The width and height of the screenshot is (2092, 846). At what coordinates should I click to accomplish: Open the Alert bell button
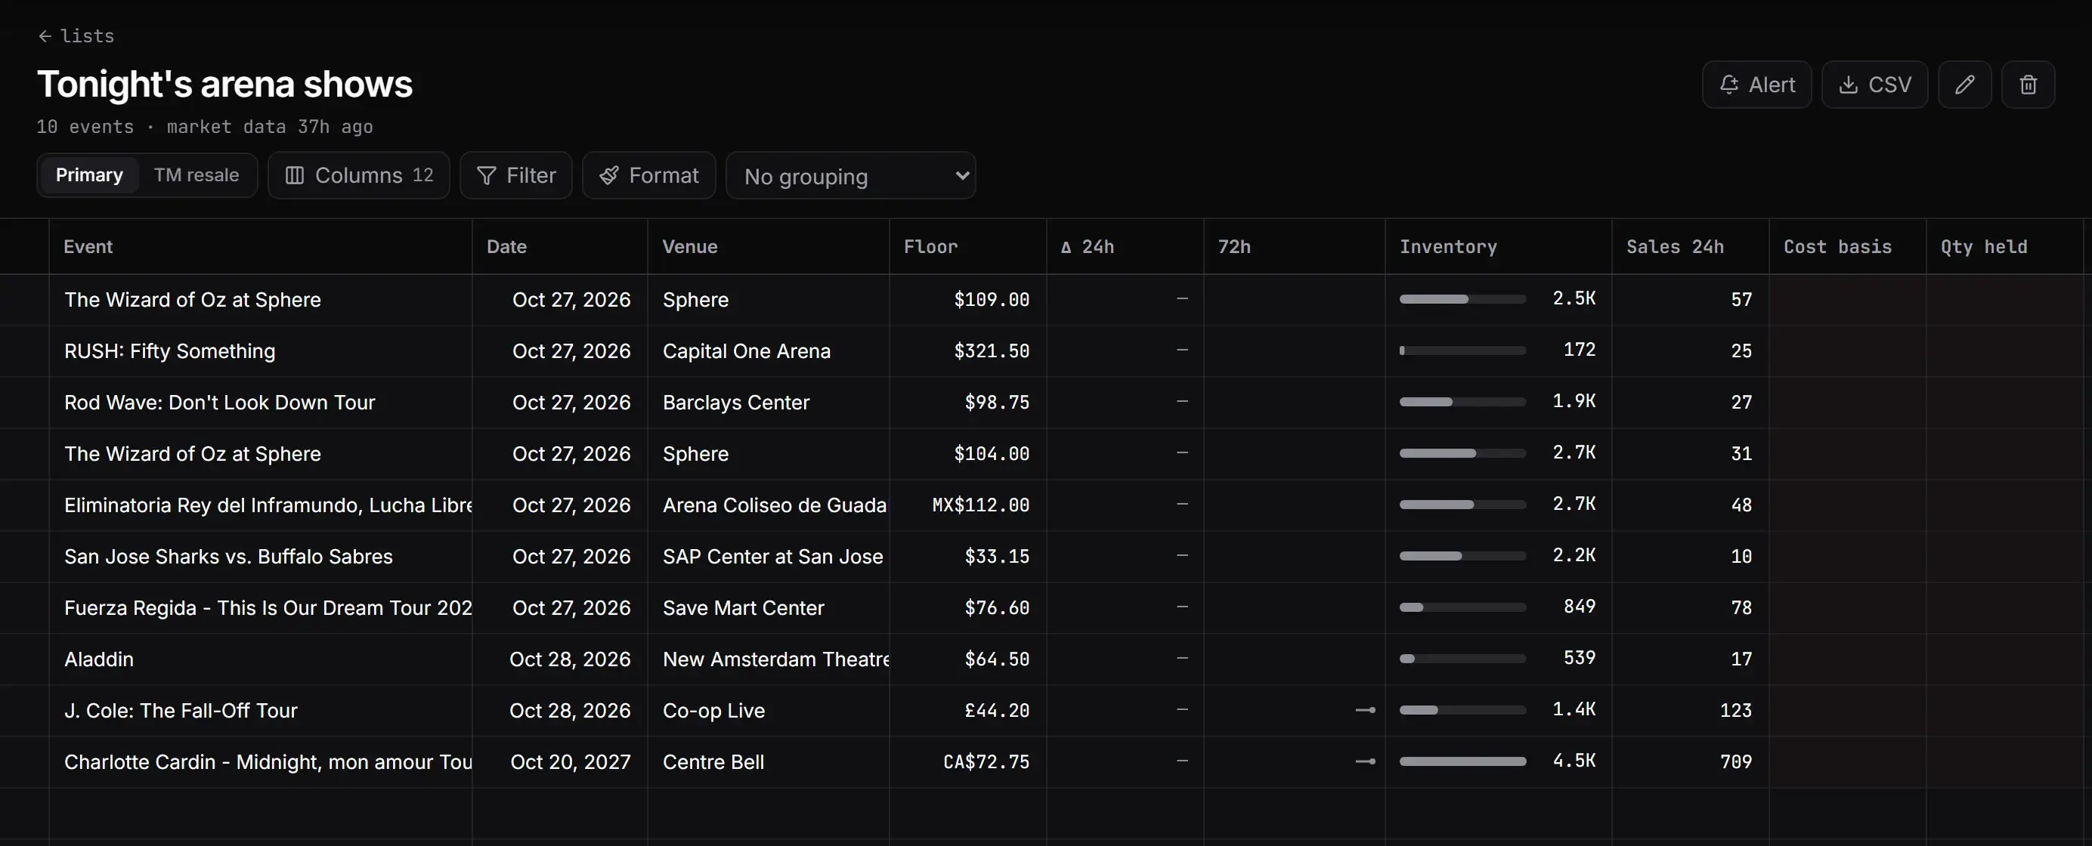(x=1756, y=85)
